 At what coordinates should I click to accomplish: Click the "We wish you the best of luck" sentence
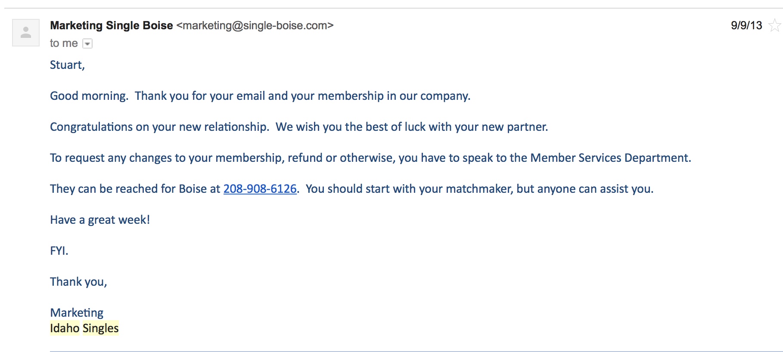(x=412, y=127)
